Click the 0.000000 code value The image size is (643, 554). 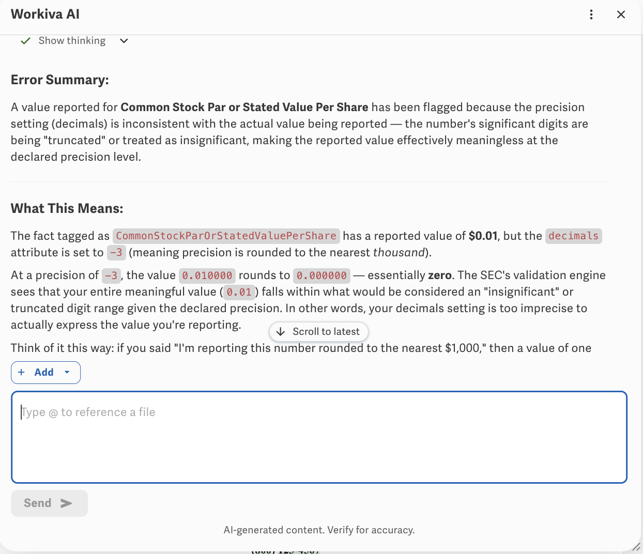click(x=321, y=275)
